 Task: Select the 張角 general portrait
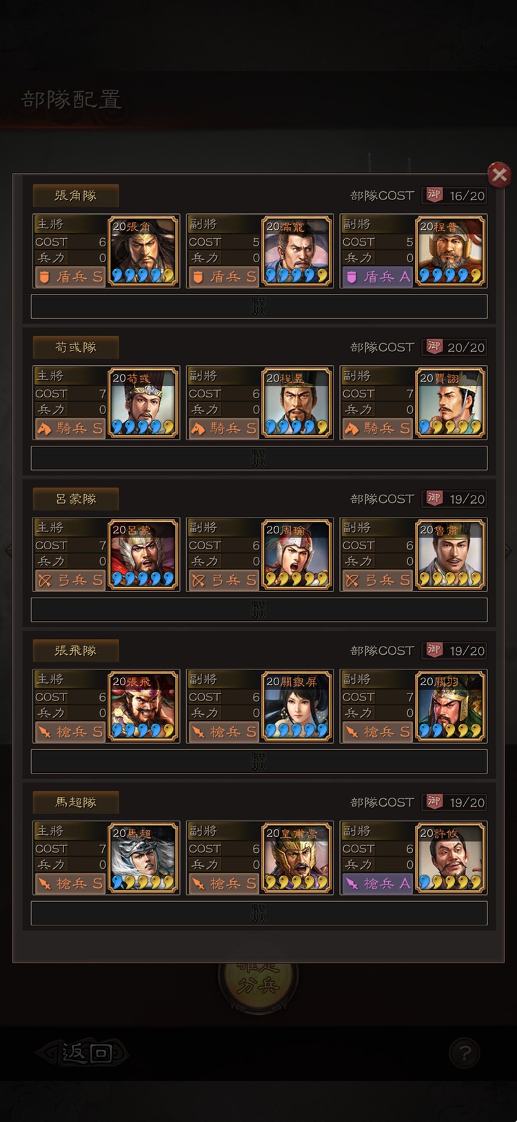(x=143, y=251)
